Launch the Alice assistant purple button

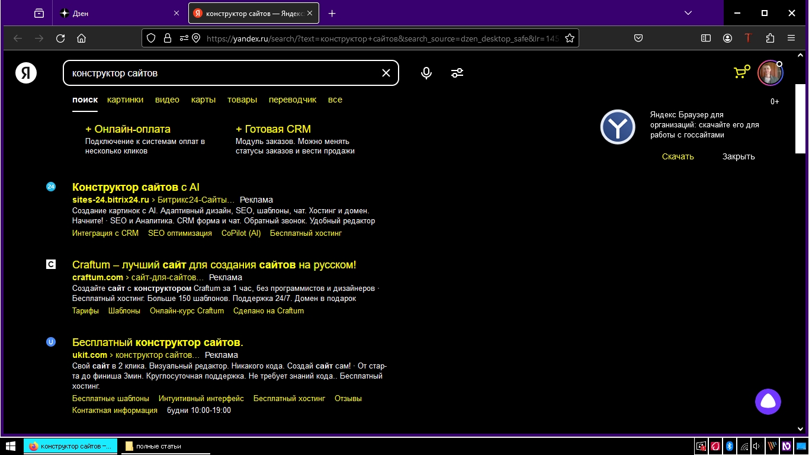[x=768, y=402]
